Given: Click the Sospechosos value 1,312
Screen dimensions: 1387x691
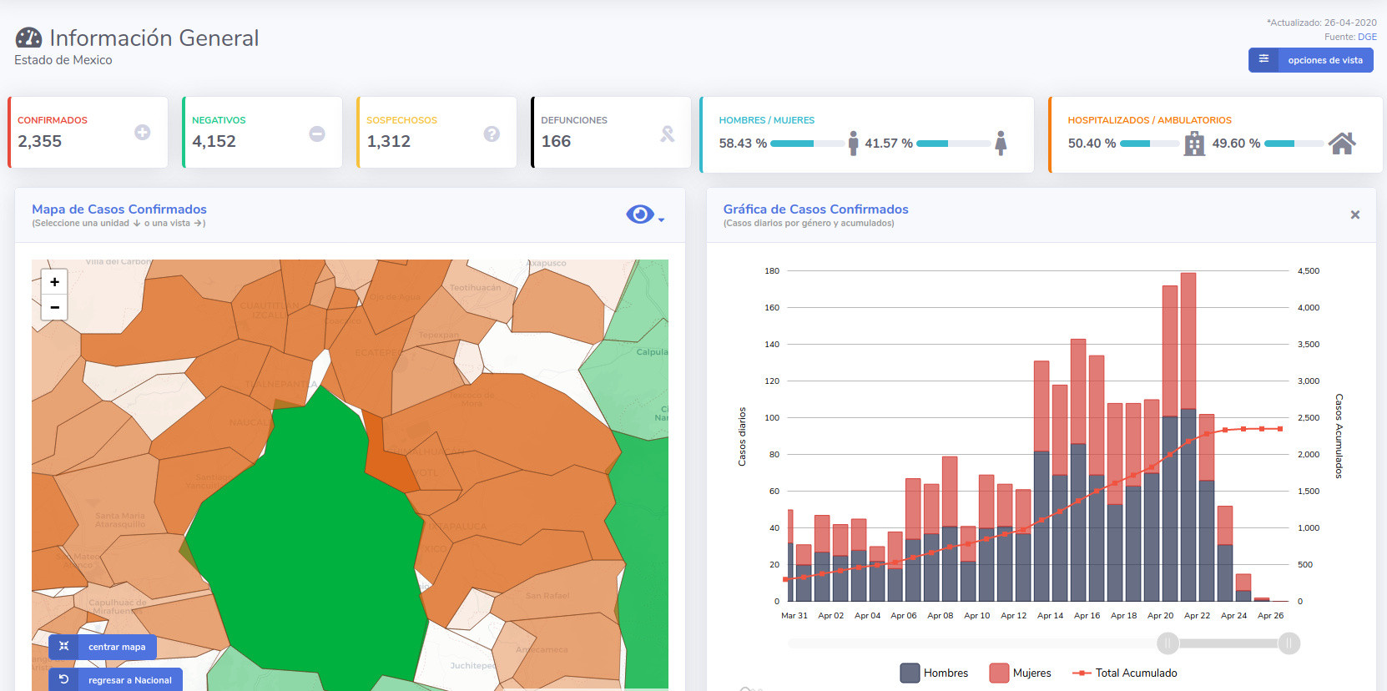Looking at the screenshot, I should 388,141.
